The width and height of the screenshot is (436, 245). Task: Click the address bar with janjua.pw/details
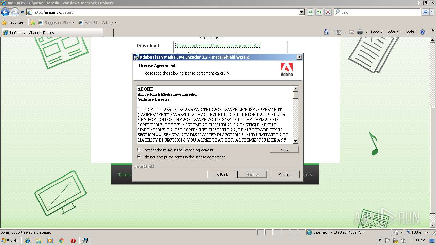pyautogui.click(x=163, y=12)
